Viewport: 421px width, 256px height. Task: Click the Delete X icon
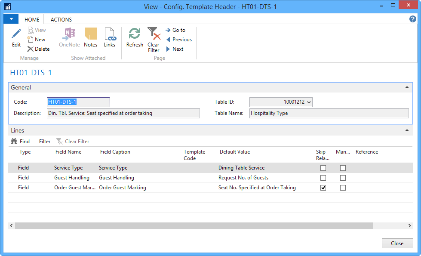click(31, 49)
